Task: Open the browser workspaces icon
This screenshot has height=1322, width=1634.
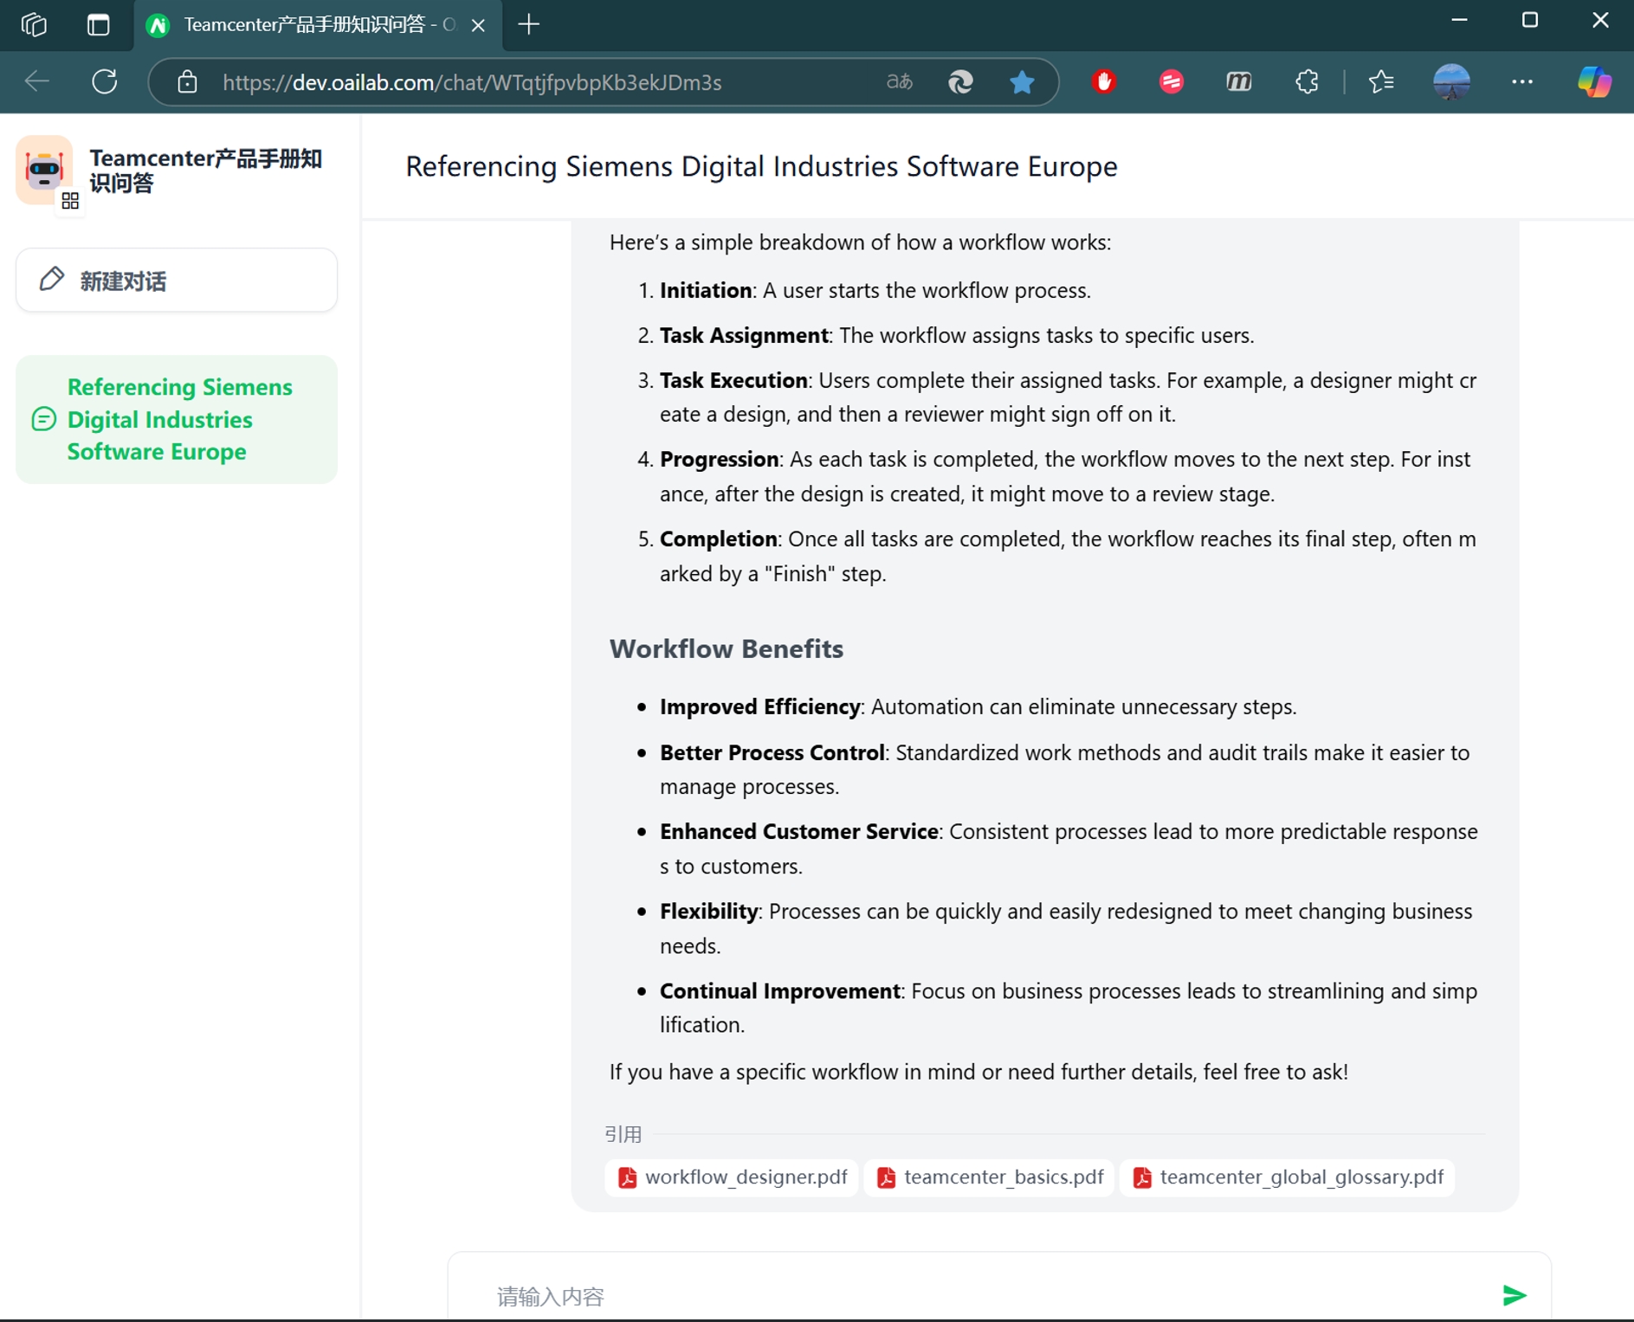Action: click(34, 24)
